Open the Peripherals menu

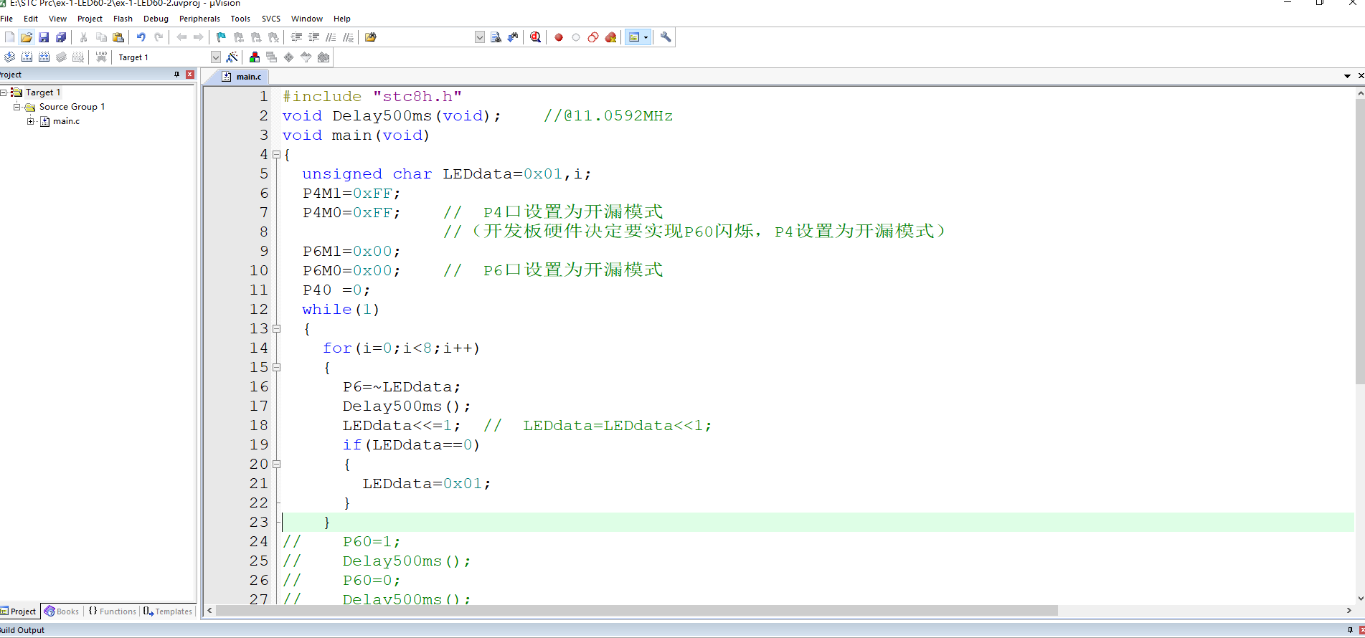pyautogui.click(x=199, y=19)
